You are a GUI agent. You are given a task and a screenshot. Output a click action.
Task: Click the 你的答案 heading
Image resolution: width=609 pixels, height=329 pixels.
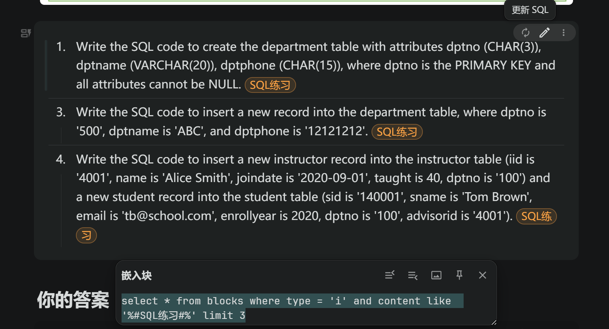pos(73,300)
